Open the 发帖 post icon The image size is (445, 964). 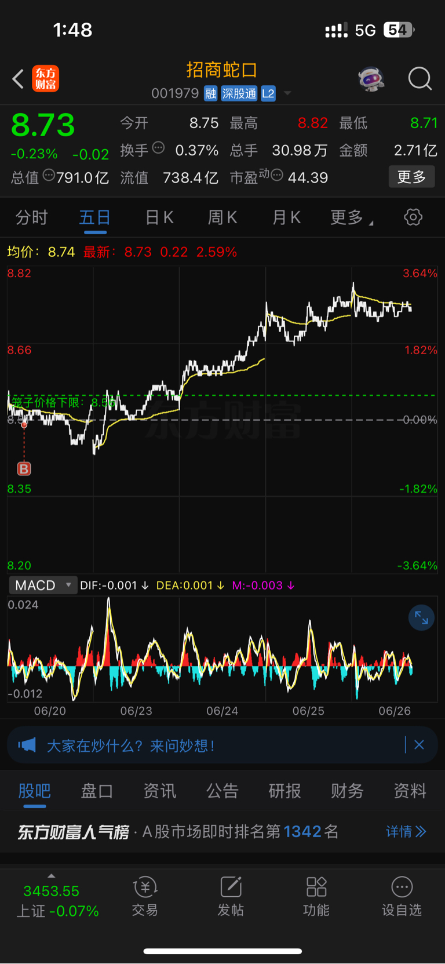[231, 896]
